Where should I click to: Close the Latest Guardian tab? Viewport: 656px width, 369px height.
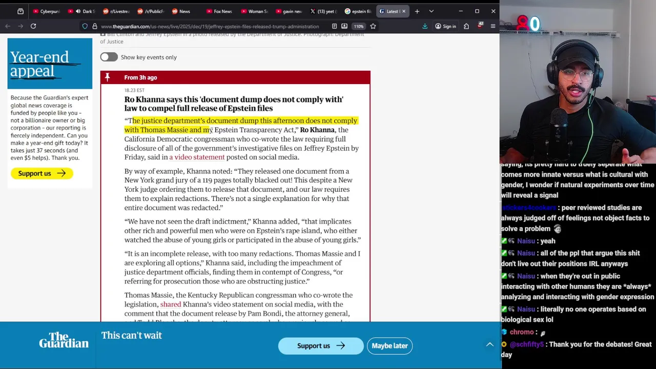pos(403,11)
